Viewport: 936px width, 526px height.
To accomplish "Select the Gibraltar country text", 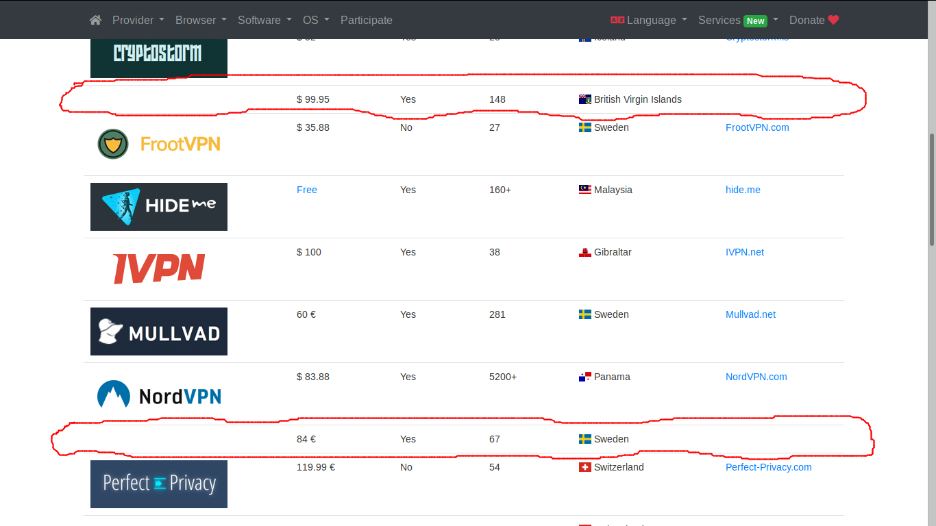I will (613, 252).
